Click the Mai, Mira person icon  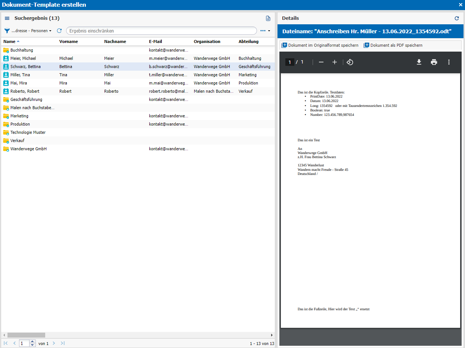(6, 83)
